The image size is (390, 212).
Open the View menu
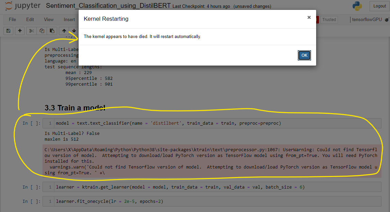point(48,19)
